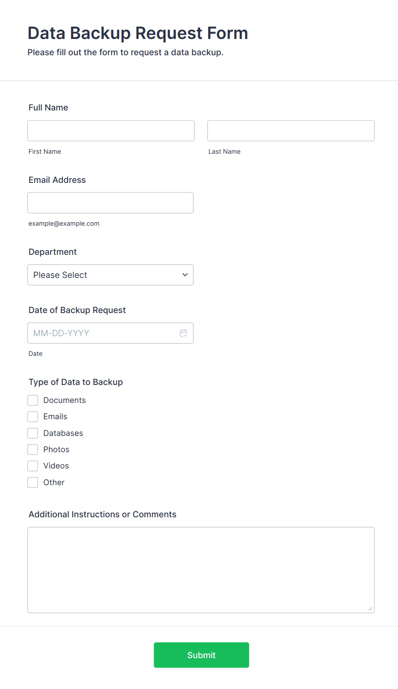Toggle the Videos checkbox
Viewport: 398px width, 689px height.
click(33, 466)
